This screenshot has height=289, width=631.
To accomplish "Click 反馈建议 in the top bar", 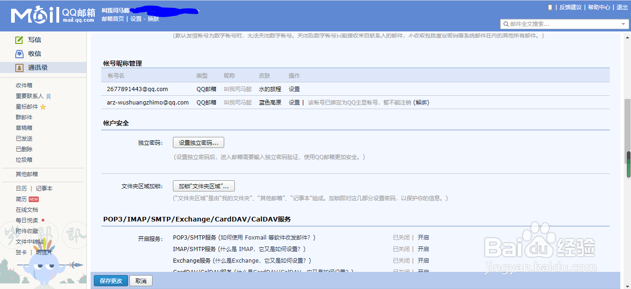I will 570,7.
